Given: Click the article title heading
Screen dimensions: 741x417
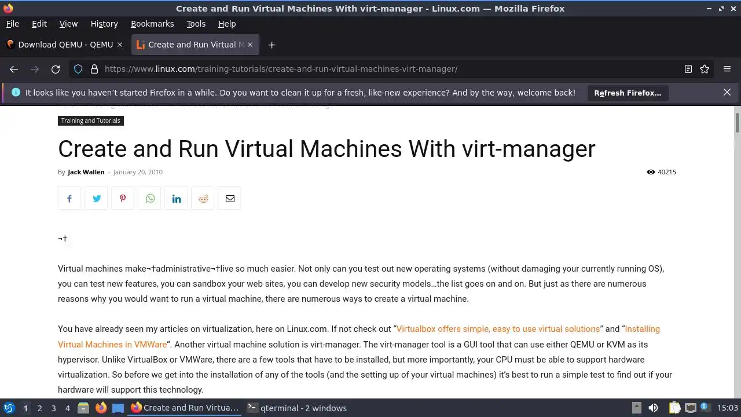Looking at the screenshot, I should pyautogui.click(x=327, y=149).
